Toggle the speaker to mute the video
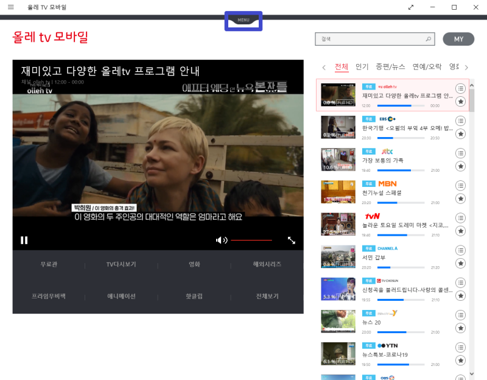The height and width of the screenshot is (380, 487). pyautogui.click(x=222, y=240)
